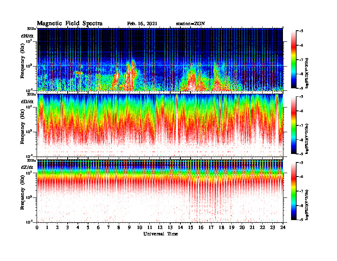Click the hour 22 label on the Universal Time axis

[263, 228]
